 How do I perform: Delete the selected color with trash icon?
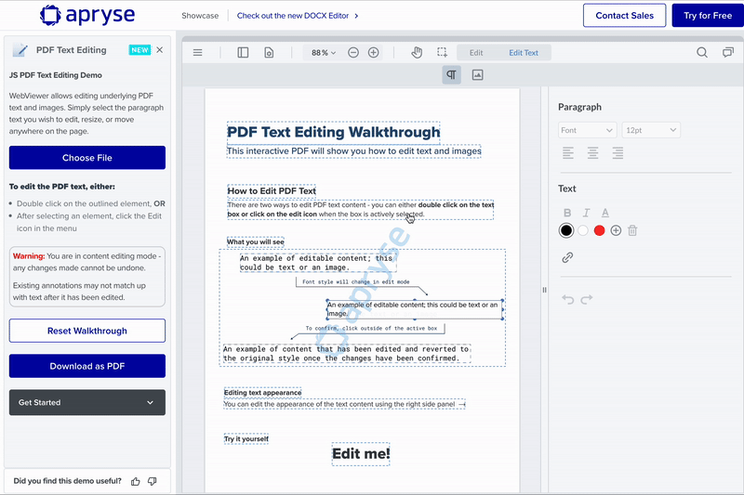[x=632, y=230]
